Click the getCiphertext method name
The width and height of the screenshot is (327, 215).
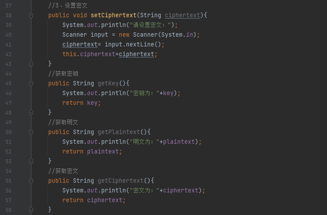click(121, 181)
